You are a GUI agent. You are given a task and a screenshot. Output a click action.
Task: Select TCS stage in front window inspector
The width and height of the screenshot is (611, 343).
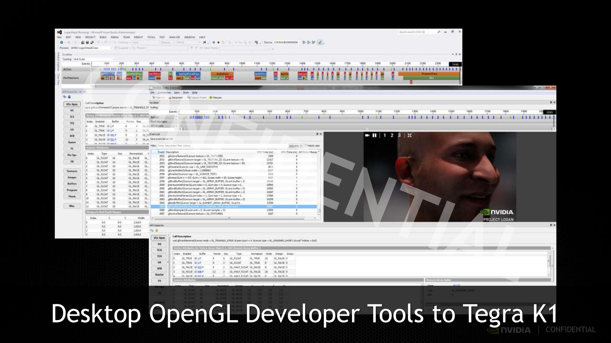159,250
